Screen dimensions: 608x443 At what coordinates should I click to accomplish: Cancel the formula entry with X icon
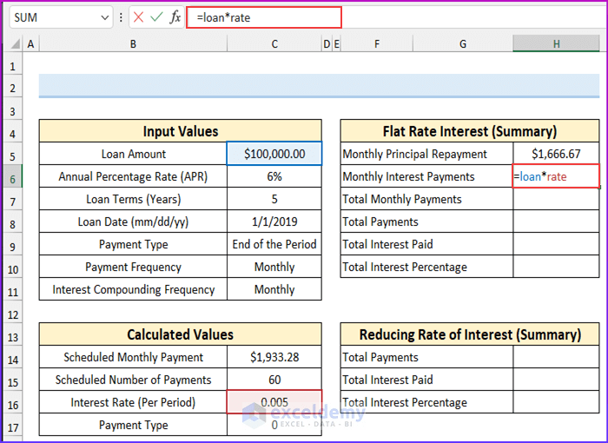(138, 17)
